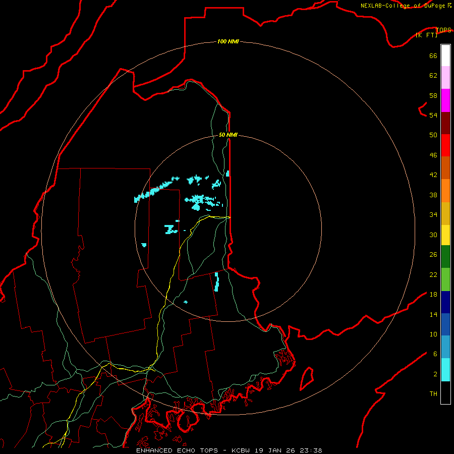
Task: Pick the yellow 30 kft legend swatch
Action: 445,235
